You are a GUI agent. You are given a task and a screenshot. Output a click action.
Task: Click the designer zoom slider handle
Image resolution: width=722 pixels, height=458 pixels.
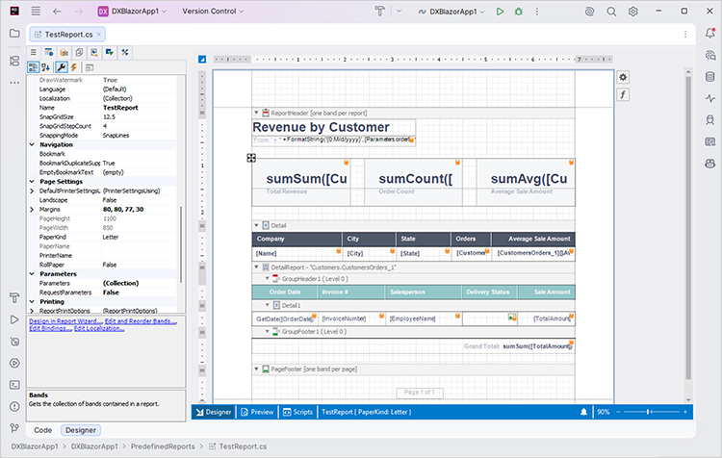click(x=648, y=412)
